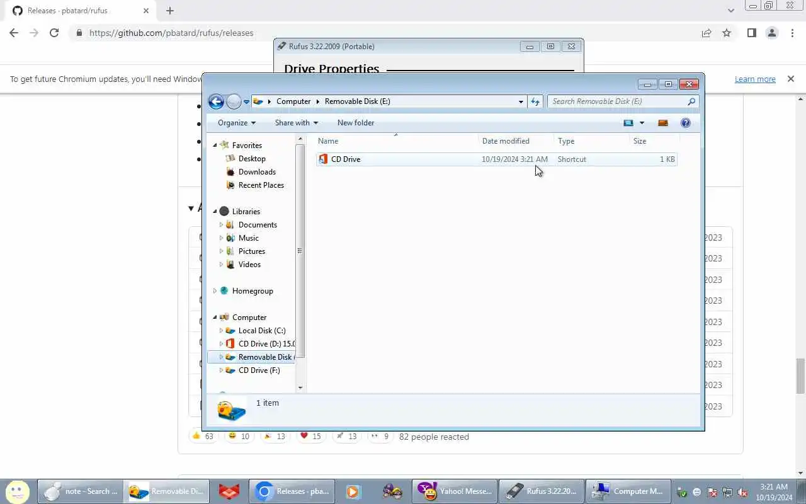Reload the Chromium page

click(54, 33)
